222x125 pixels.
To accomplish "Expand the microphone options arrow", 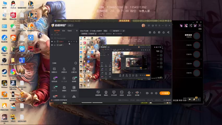I will 132,93.
